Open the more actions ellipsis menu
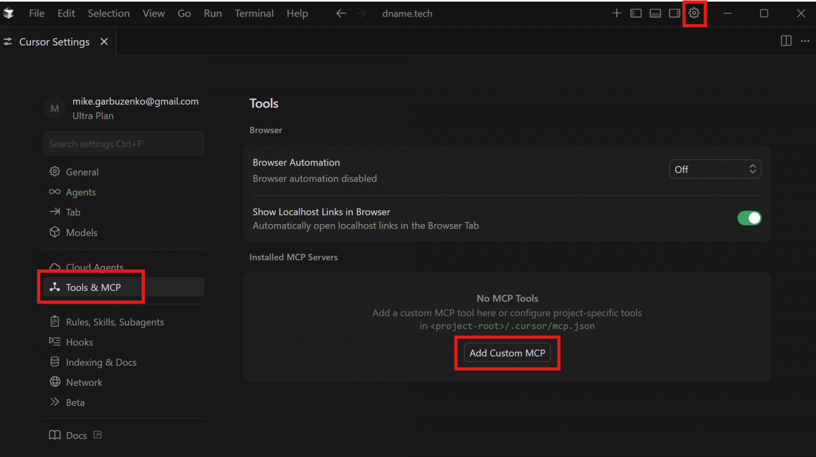The width and height of the screenshot is (816, 457). pos(805,41)
